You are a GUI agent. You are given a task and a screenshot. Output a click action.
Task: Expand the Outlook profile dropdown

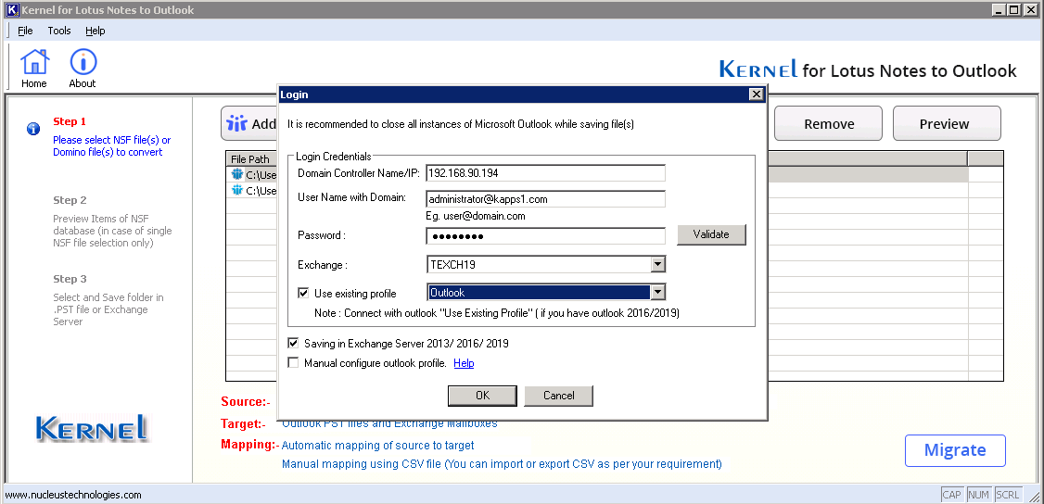[x=657, y=292]
